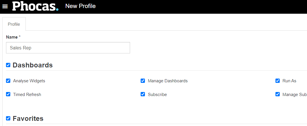The image size is (307, 126).
Task: Click the Dashboards section heading
Action: [33, 65]
